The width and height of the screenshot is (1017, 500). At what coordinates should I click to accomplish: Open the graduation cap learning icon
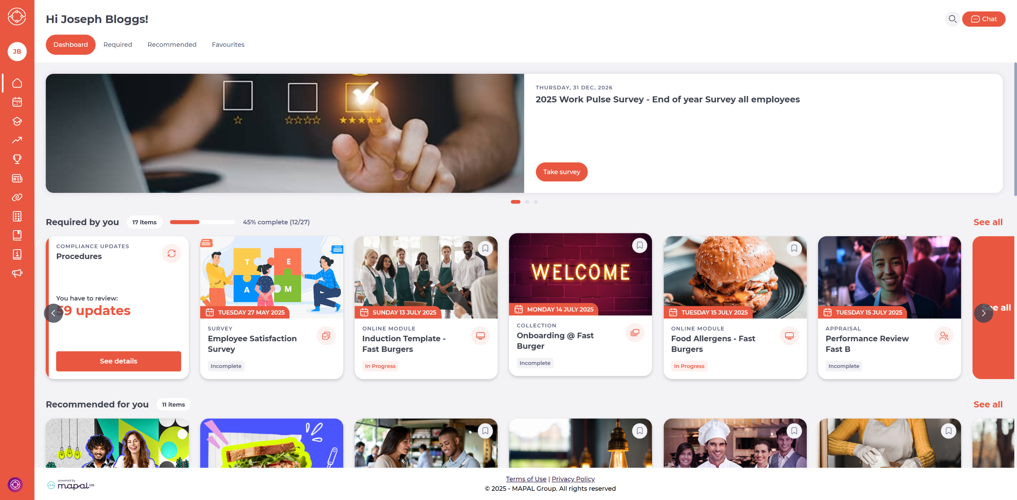[x=17, y=121]
